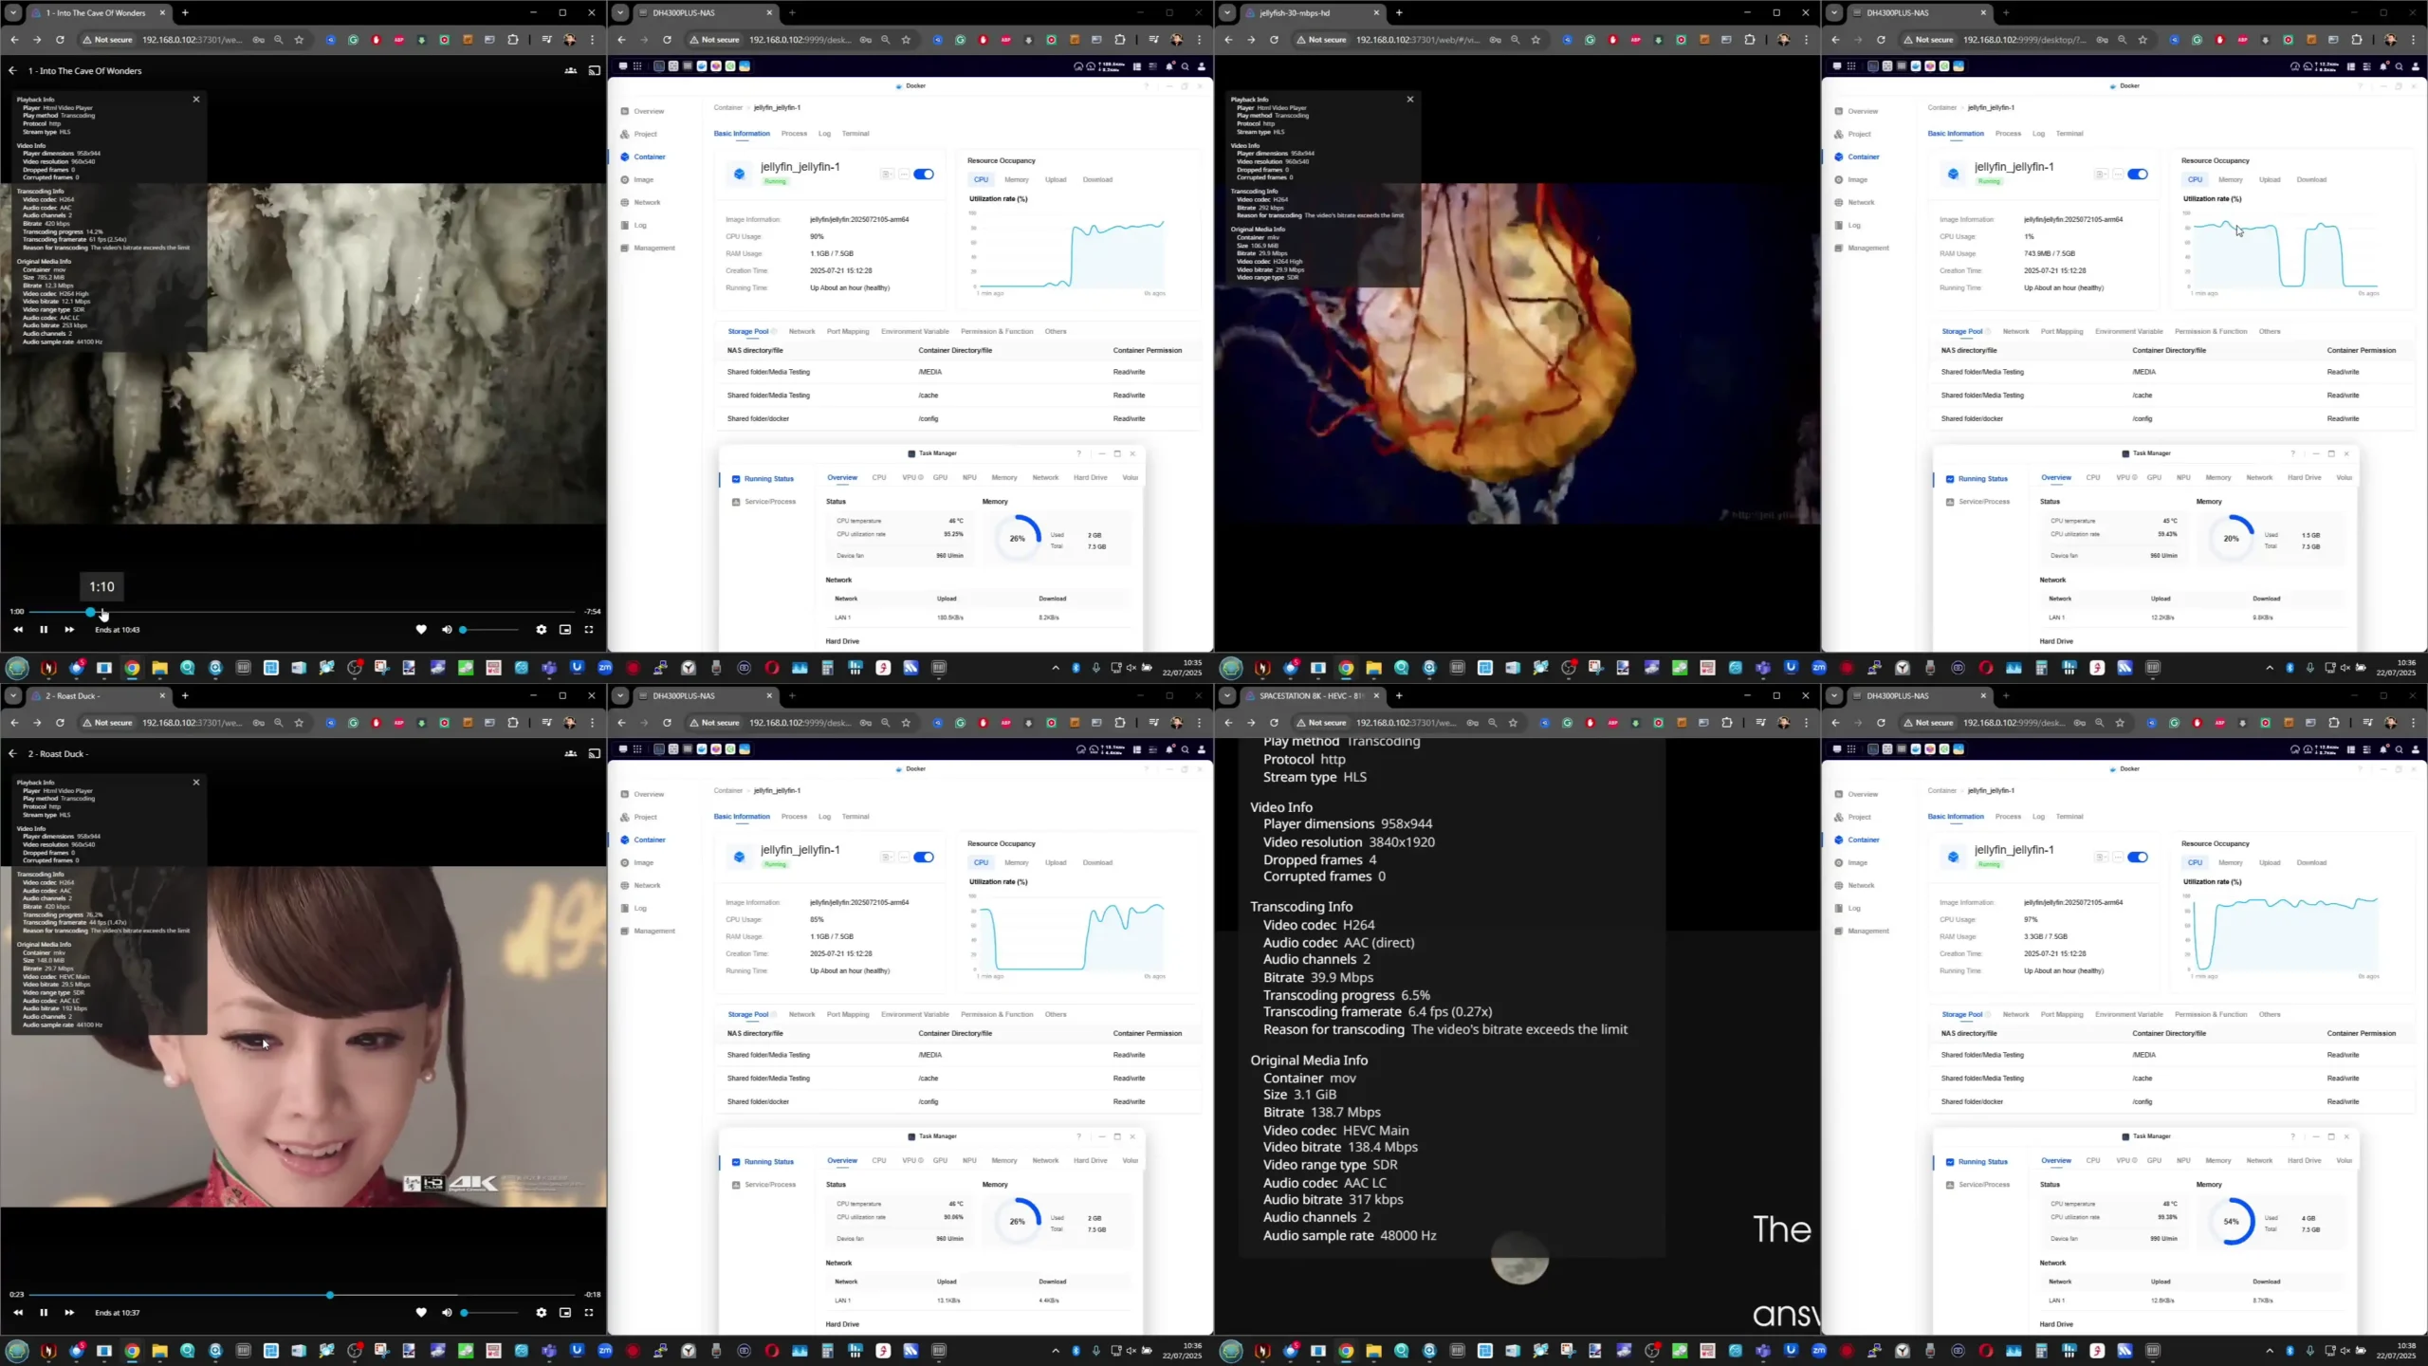This screenshot has width=2428, height=1366.
Task: Enter fullscreen in Cave Of Wonders player
Action: coord(589,630)
